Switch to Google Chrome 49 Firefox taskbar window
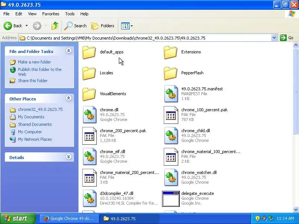This screenshot has width=299, height=224. click(69, 218)
